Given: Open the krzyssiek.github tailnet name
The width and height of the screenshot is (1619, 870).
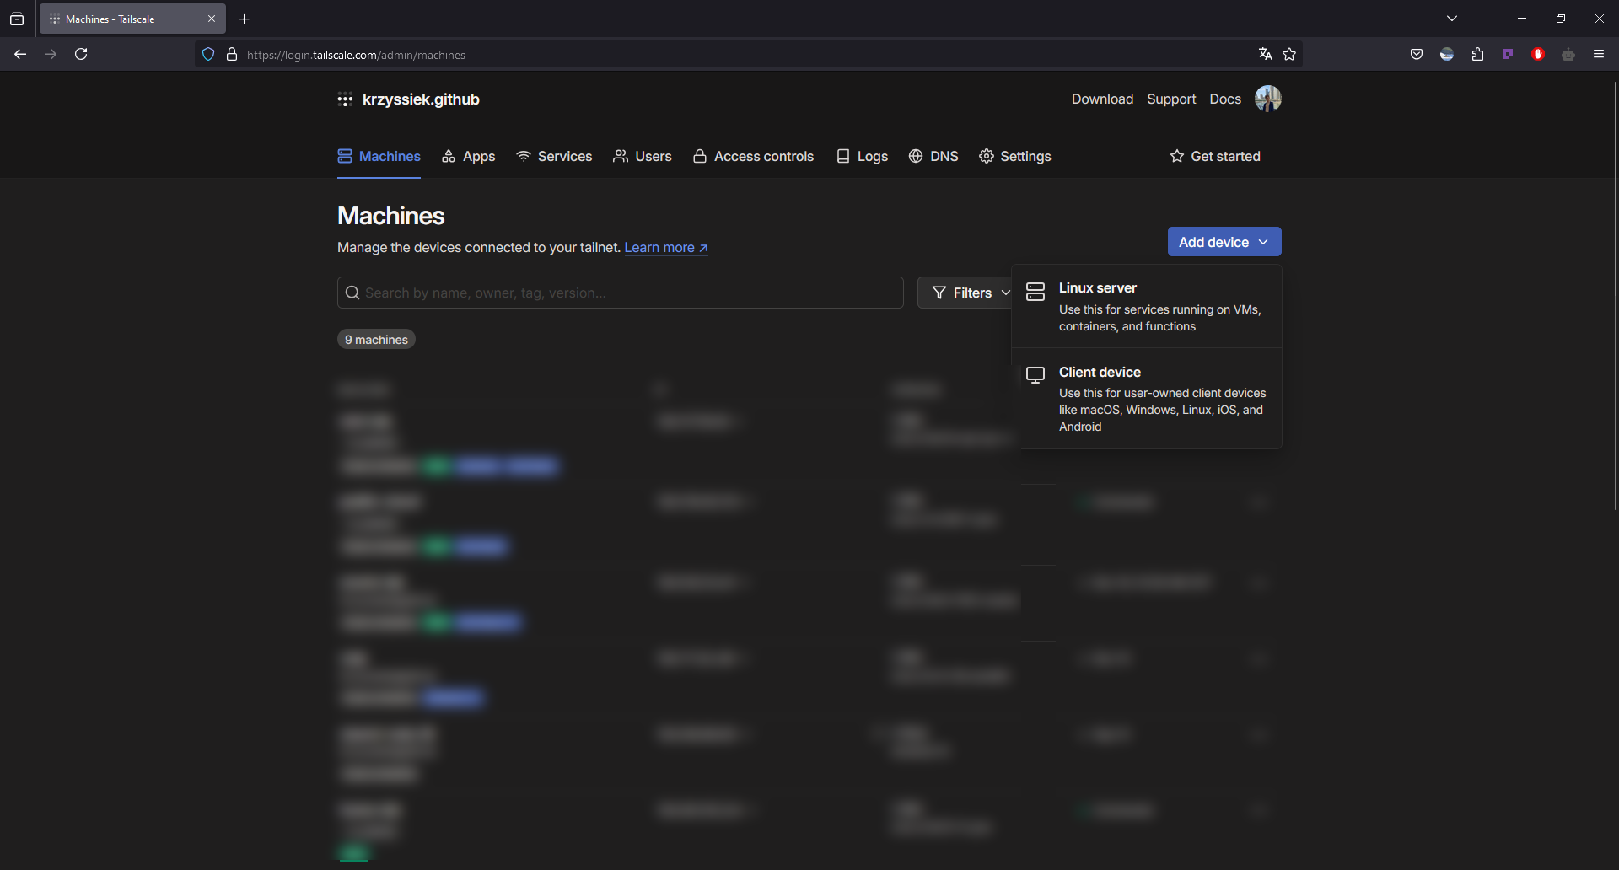Looking at the screenshot, I should (x=421, y=99).
